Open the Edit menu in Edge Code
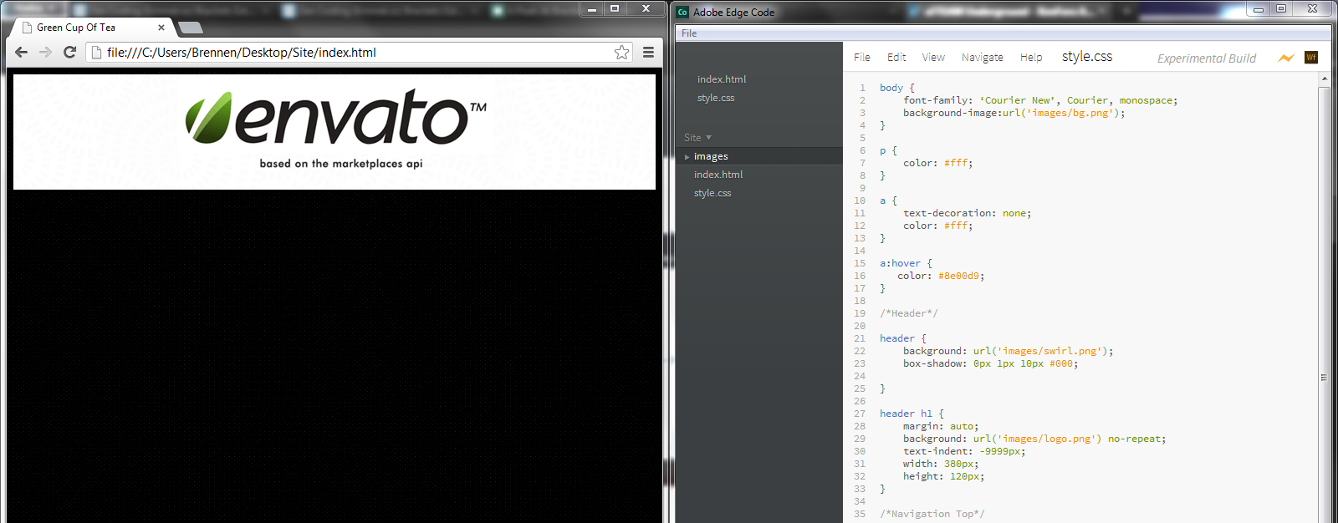The height and width of the screenshot is (523, 1338). tap(896, 58)
